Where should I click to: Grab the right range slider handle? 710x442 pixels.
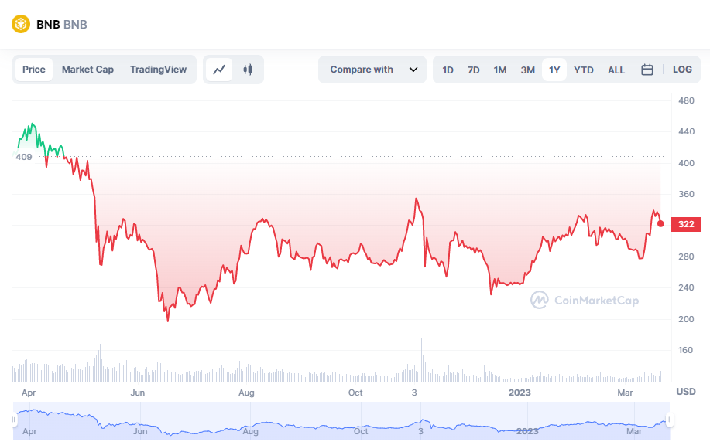[x=670, y=420]
